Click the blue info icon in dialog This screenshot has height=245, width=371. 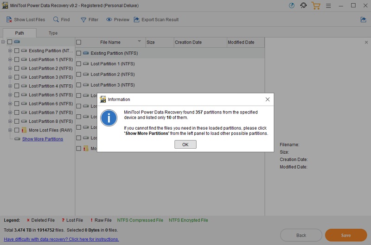(x=109, y=118)
